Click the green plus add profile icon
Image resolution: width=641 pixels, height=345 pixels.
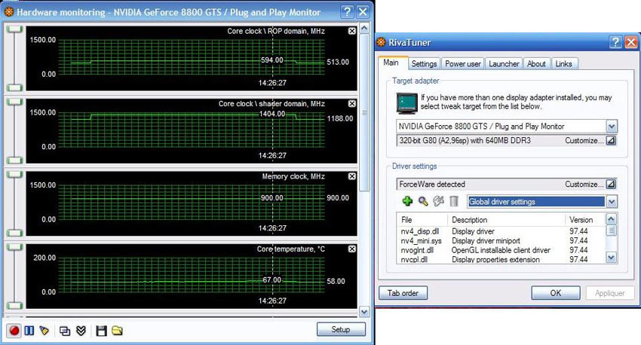407,201
